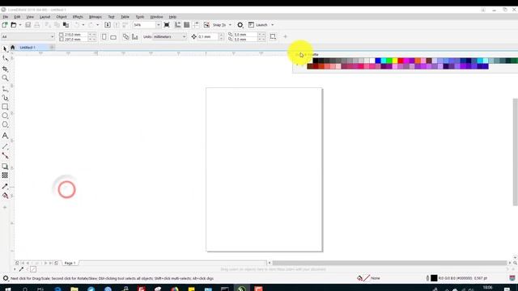Toggle treat as filled button
This screenshot has width=518, height=291.
click(x=273, y=36)
